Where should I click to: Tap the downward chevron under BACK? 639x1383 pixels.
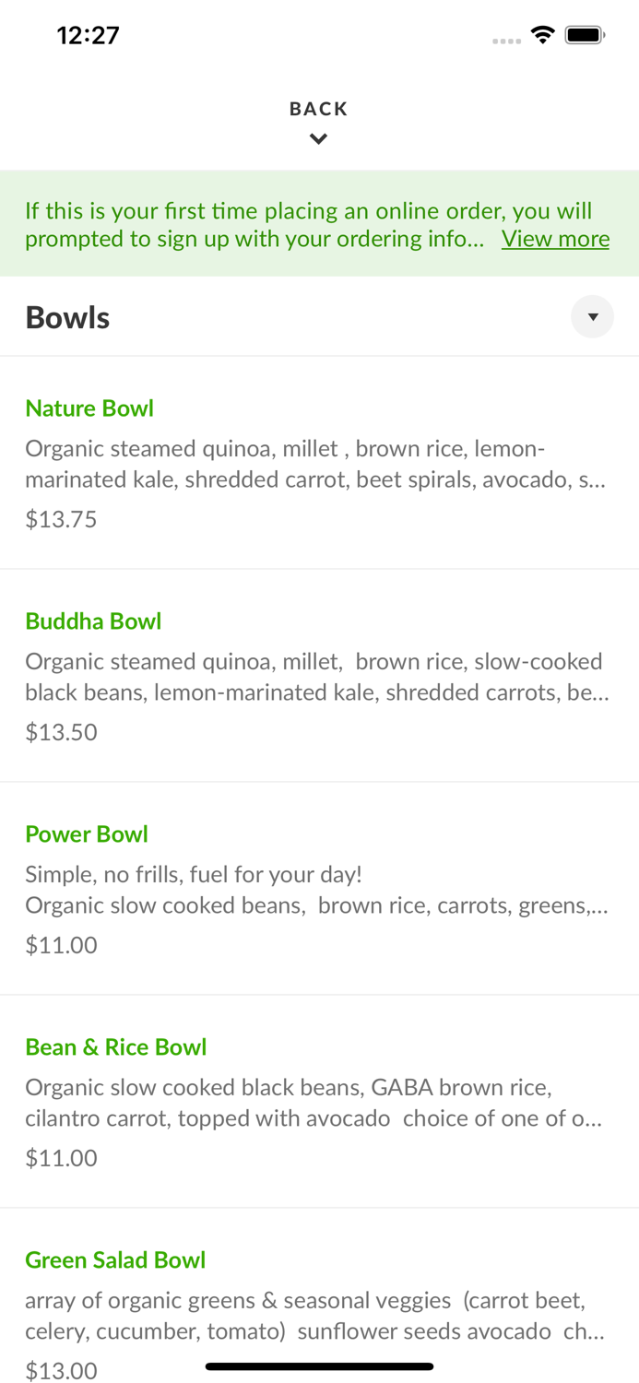[318, 138]
